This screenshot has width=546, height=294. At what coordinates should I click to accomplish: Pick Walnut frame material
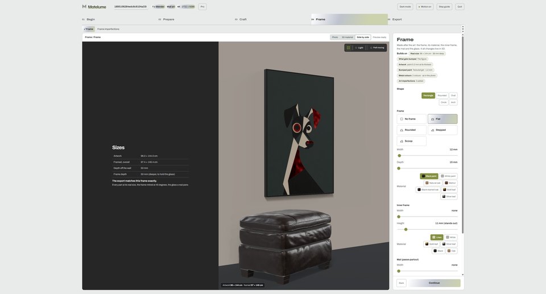click(450, 183)
